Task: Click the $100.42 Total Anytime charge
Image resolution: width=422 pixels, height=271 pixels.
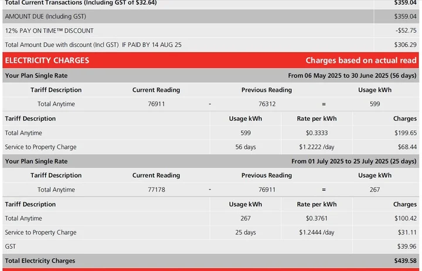Action: (405, 218)
